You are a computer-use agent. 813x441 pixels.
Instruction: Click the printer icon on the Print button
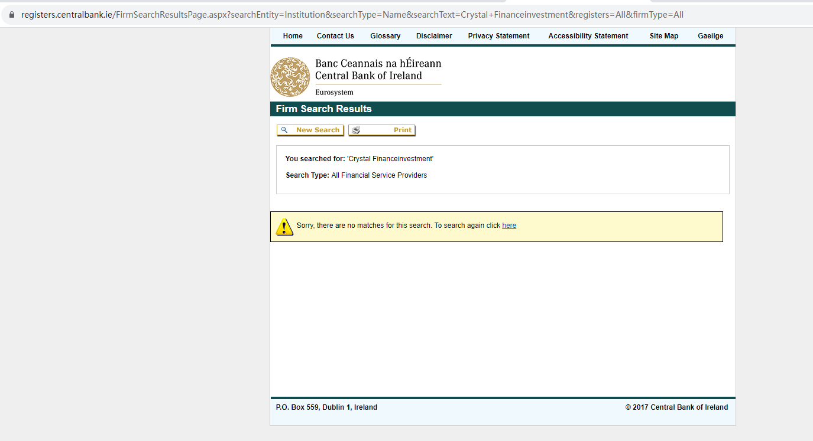tap(356, 130)
